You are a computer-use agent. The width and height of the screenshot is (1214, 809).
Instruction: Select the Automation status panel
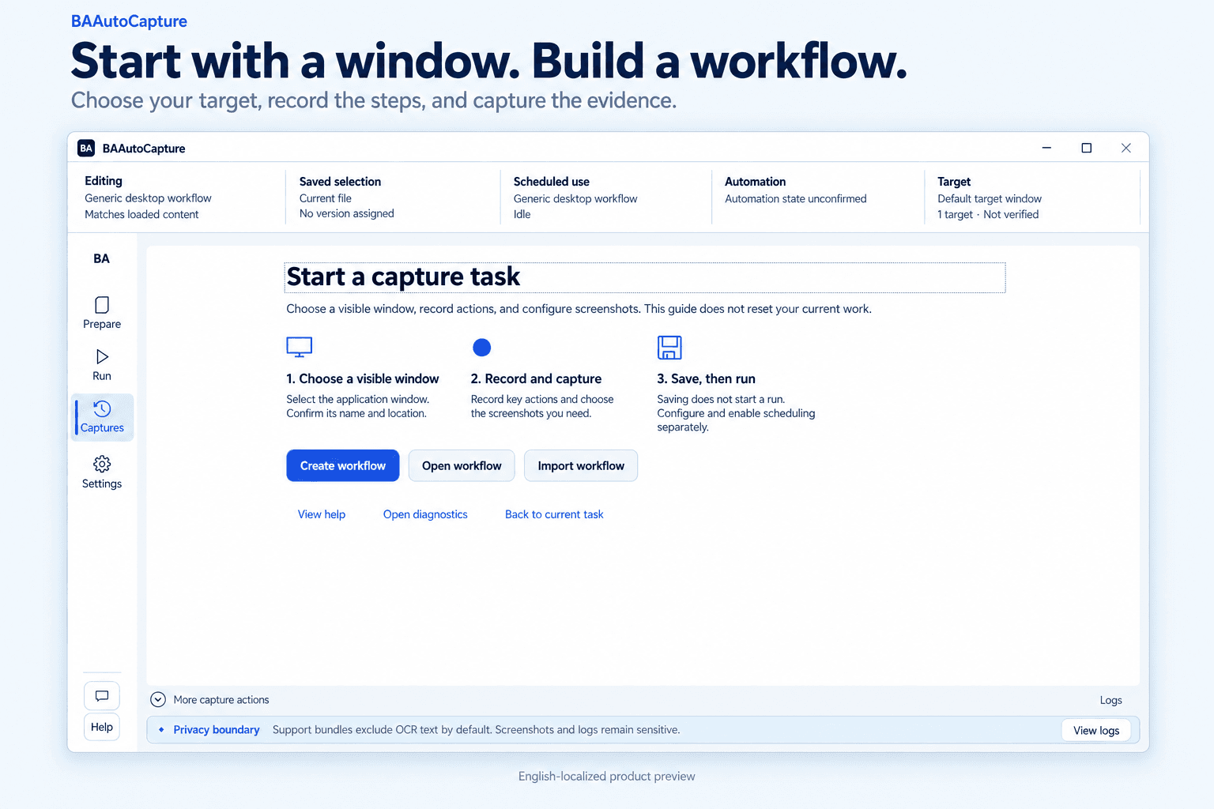[x=818, y=198]
